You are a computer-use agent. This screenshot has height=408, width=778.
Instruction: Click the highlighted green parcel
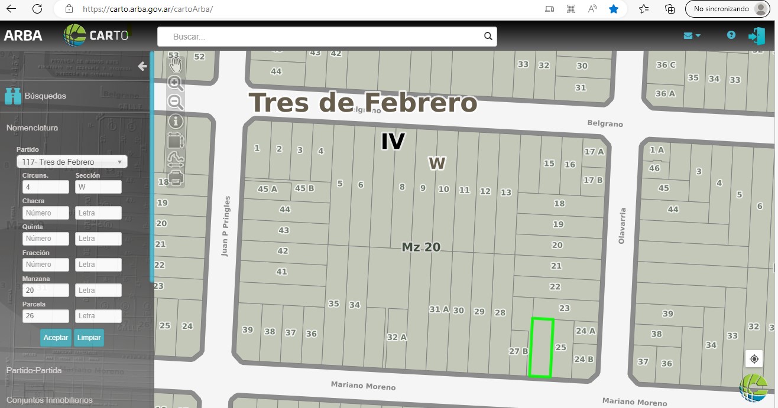coord(542,347)
